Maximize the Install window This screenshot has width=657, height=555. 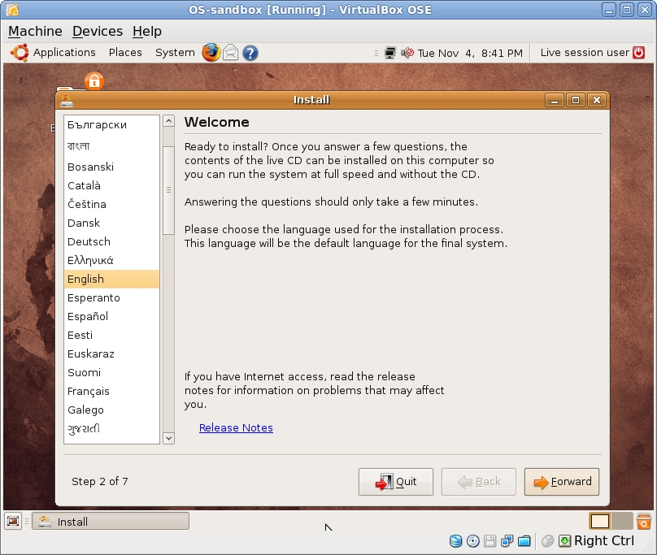pos(576,100)
